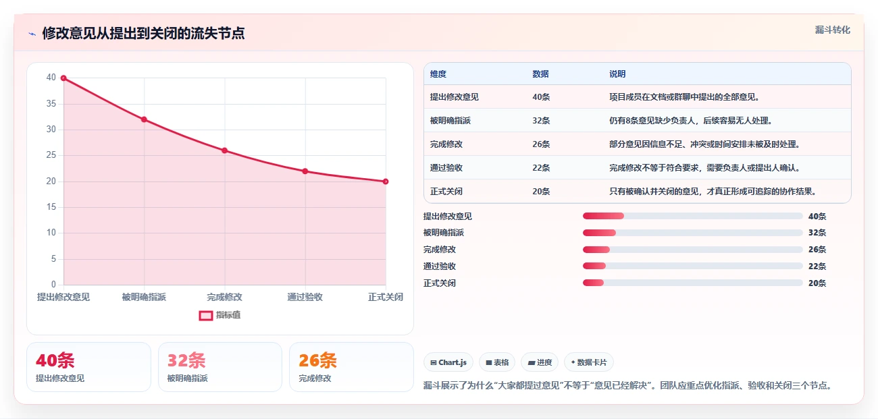Click the 完成修改 progress bar
This screenshot has width=878, height=419.
click(692, 250)
